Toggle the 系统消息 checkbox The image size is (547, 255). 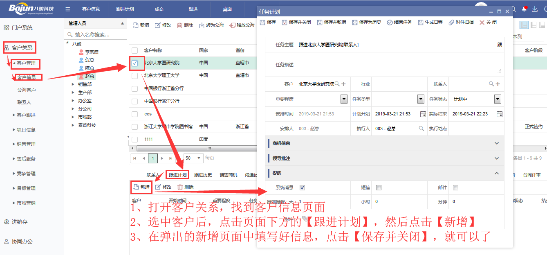[x=302, y=188]
